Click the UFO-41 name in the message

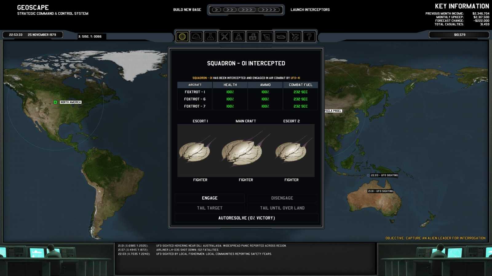click(295, 78)
